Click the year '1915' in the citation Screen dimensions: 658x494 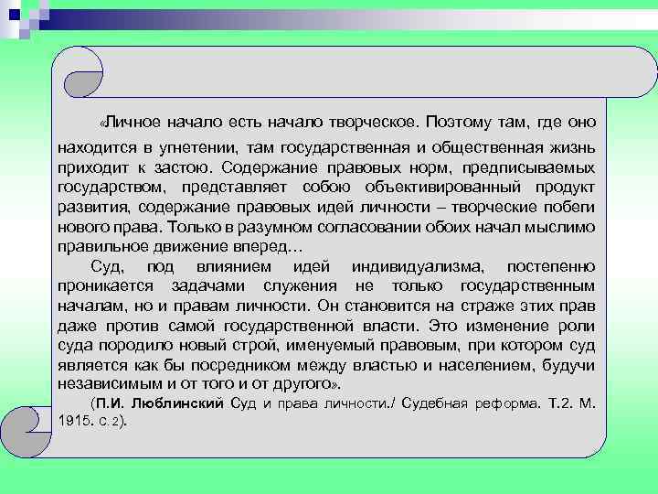click(x=75, y=421)
